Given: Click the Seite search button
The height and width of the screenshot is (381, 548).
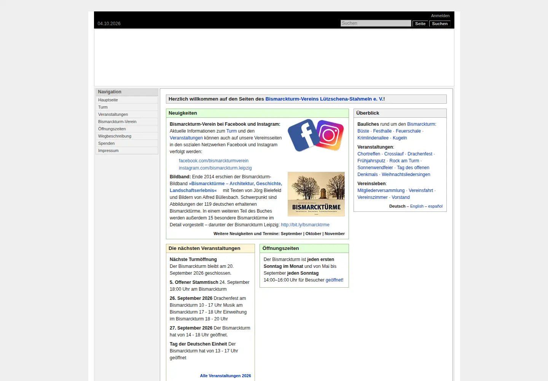Looking at the screenshot, I should point(421,24).
